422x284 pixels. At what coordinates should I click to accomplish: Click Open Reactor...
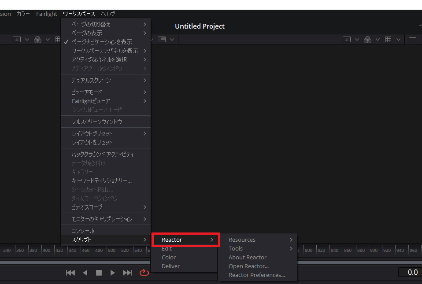tap(257, 266)
